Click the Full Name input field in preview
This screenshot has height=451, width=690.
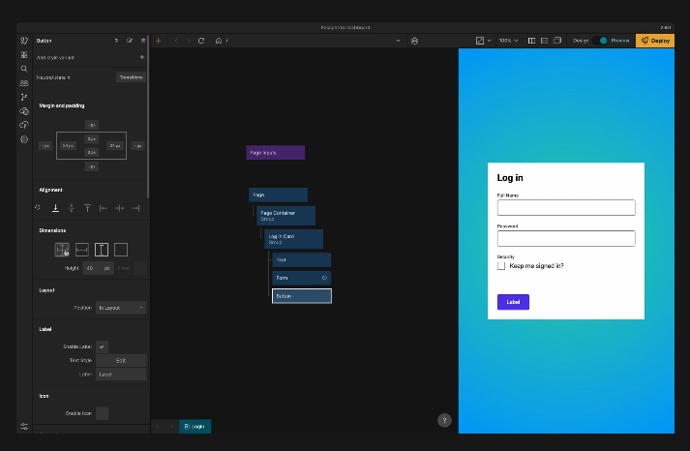pyautogui.click(x=565, y=207)
